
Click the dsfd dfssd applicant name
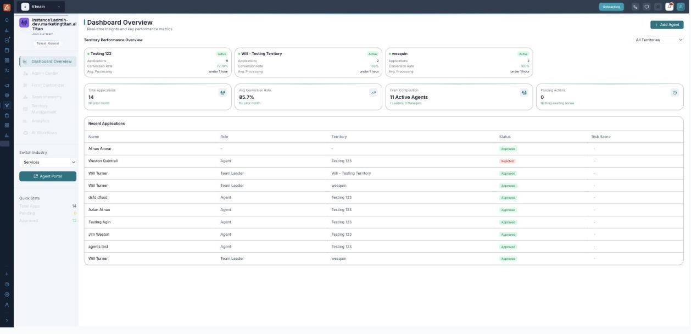98,197
